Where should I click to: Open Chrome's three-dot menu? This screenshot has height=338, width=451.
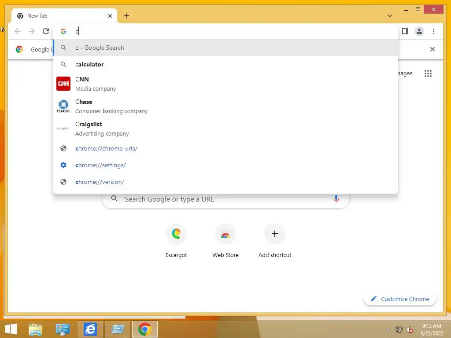point(433,31)
